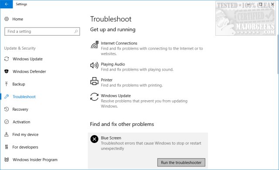Click the Find a setting search box
Viewport: 279px width, 170px height.
(42, 31)
